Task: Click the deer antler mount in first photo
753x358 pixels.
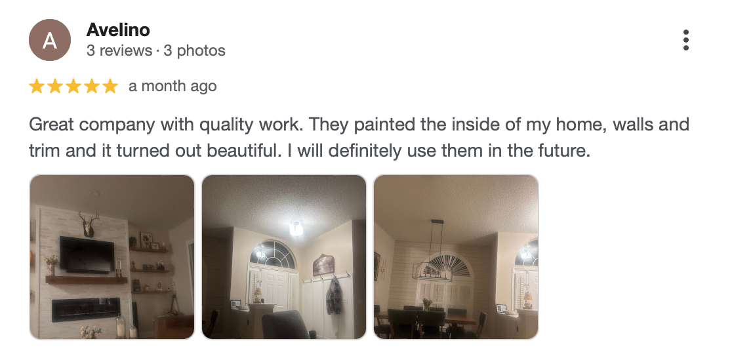Action: coord(89,224)
